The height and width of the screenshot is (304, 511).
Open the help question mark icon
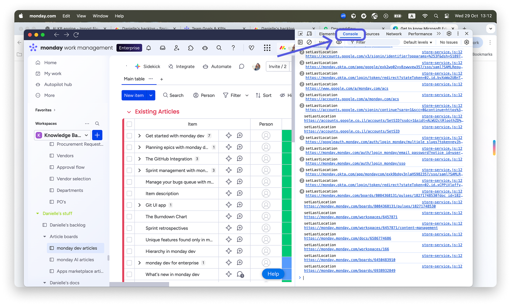click(x=233, y=48)
